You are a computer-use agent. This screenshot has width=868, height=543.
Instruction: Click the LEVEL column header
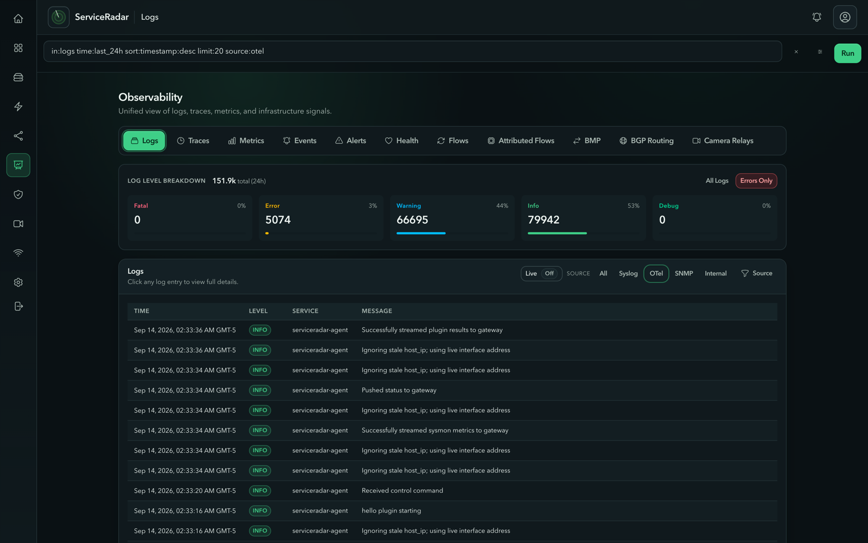258,311
